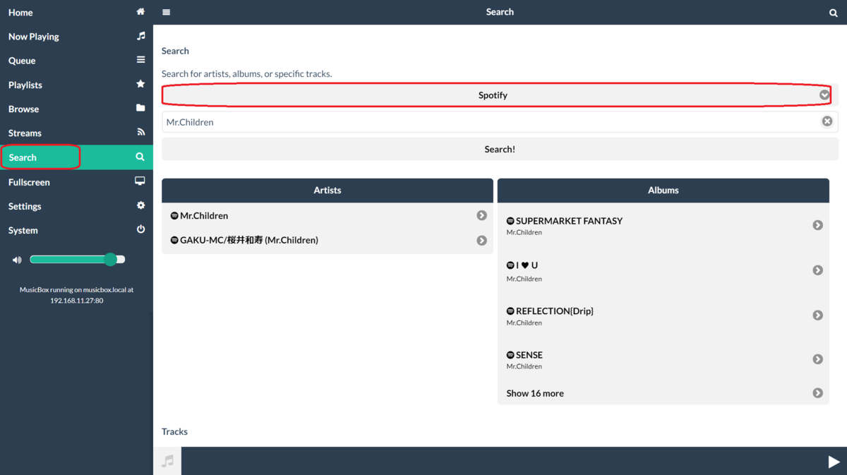This screenshot has width=847, height=475.
Task: Open Home from the sidebar
Action: coord(76,12)
